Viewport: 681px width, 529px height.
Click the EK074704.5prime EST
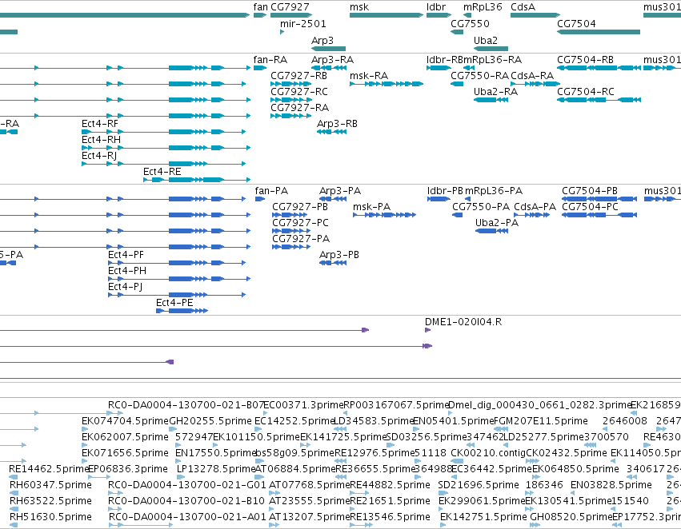(86, 429)
